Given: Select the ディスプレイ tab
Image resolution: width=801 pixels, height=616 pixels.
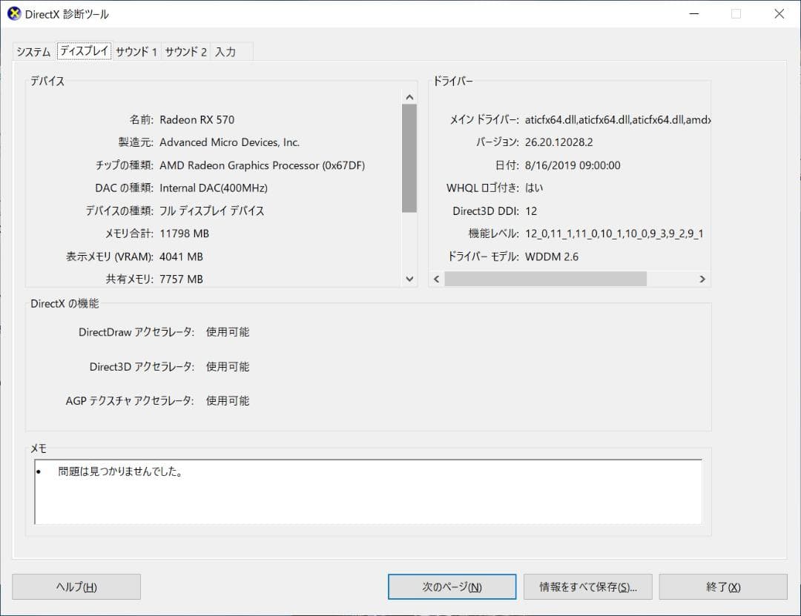Looking at the screenshot, I should (x=84, y=52).
